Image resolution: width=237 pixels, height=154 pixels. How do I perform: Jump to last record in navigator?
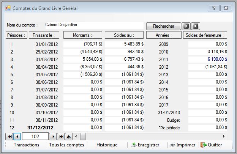pos(61,137)
